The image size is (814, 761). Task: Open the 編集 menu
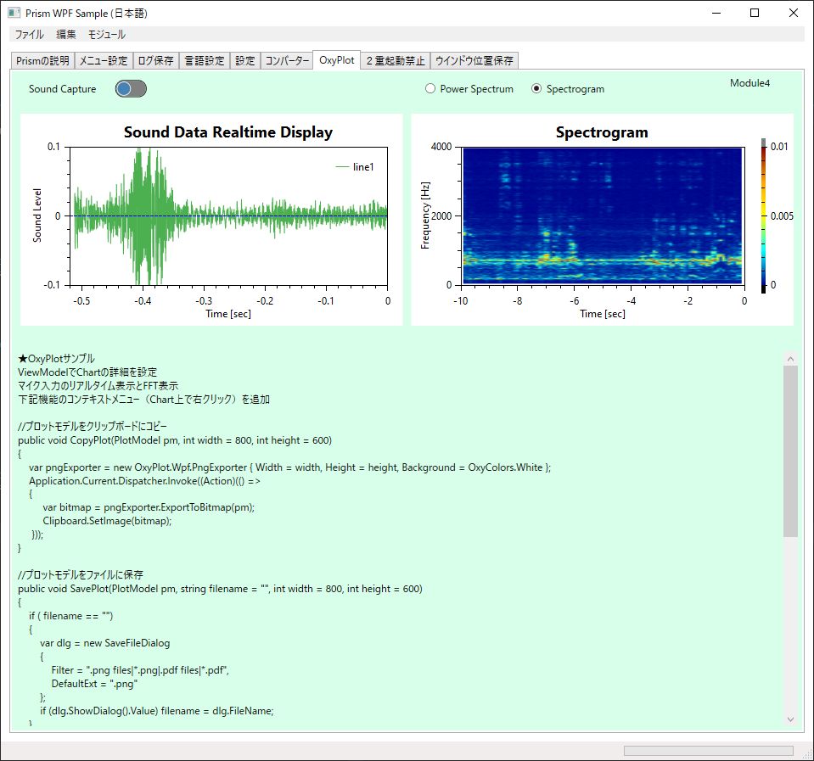pos(66,34)
